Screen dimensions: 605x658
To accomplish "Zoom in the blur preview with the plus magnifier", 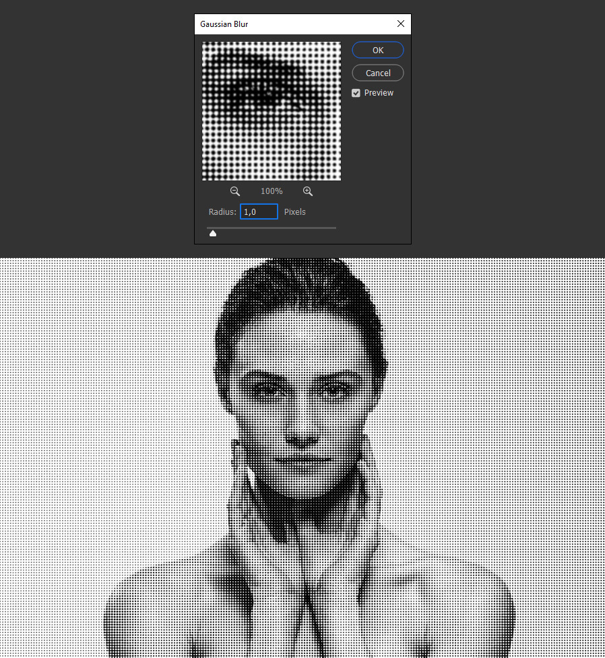I will (x=308, y=191).
